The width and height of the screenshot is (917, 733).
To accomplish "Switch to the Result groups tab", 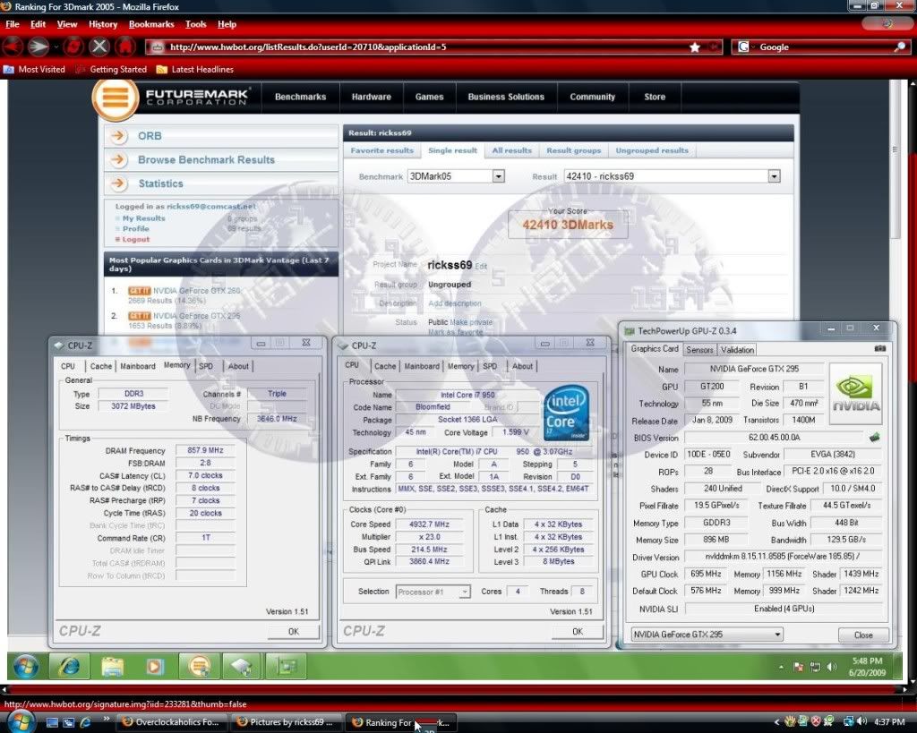I will pyautogui.click(x=574, y=150).
